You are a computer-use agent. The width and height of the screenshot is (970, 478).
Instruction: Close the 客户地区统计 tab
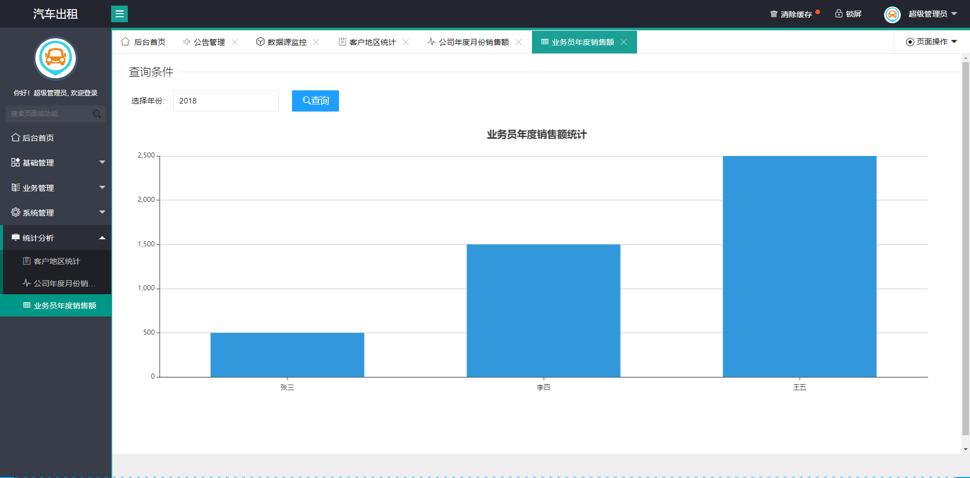pos(406,42)
